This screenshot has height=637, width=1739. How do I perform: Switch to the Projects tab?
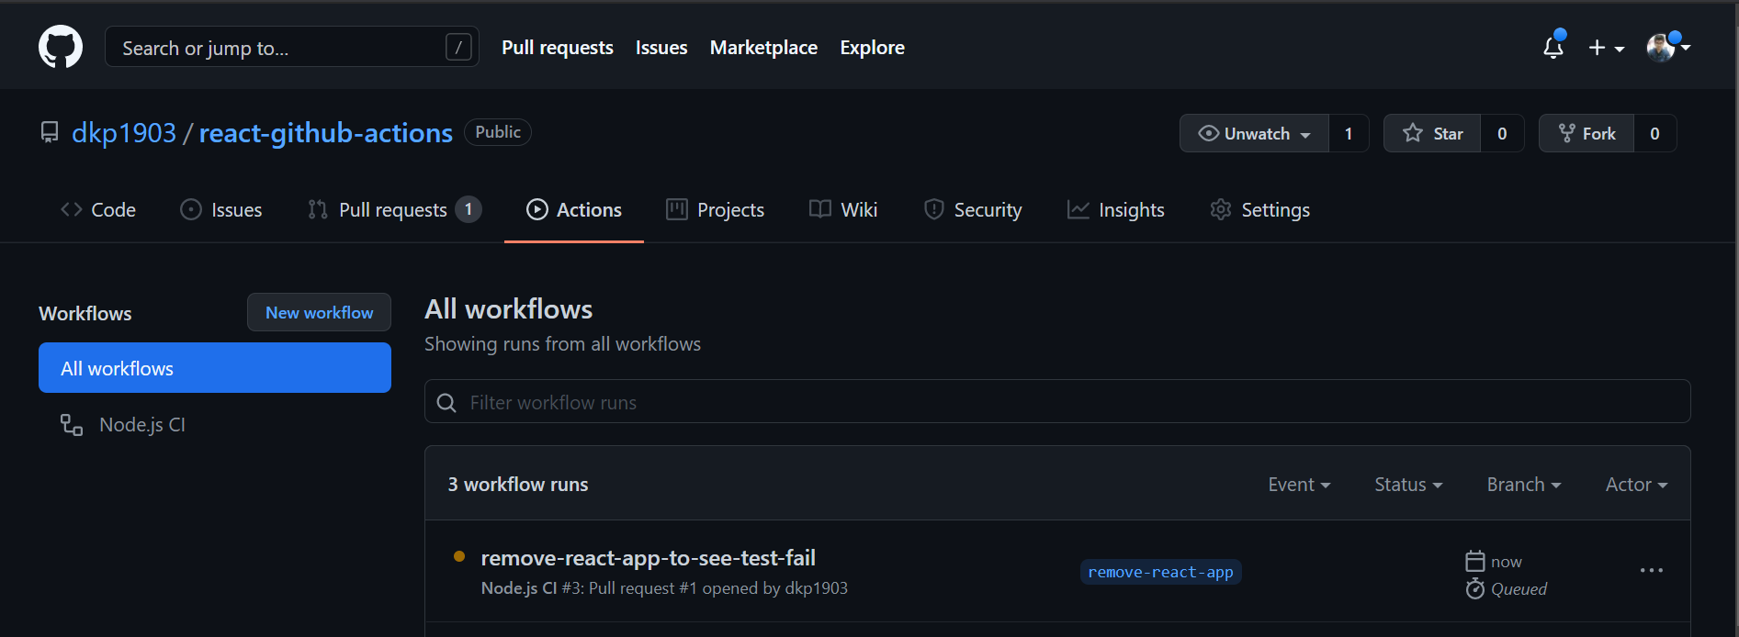tap(716, 210)
